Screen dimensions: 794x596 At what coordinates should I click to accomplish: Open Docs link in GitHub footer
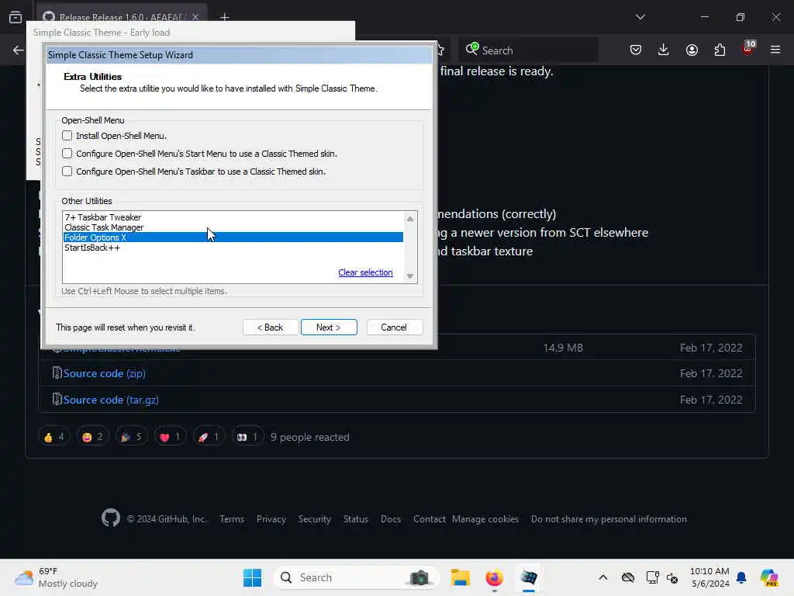click(391, 519)
